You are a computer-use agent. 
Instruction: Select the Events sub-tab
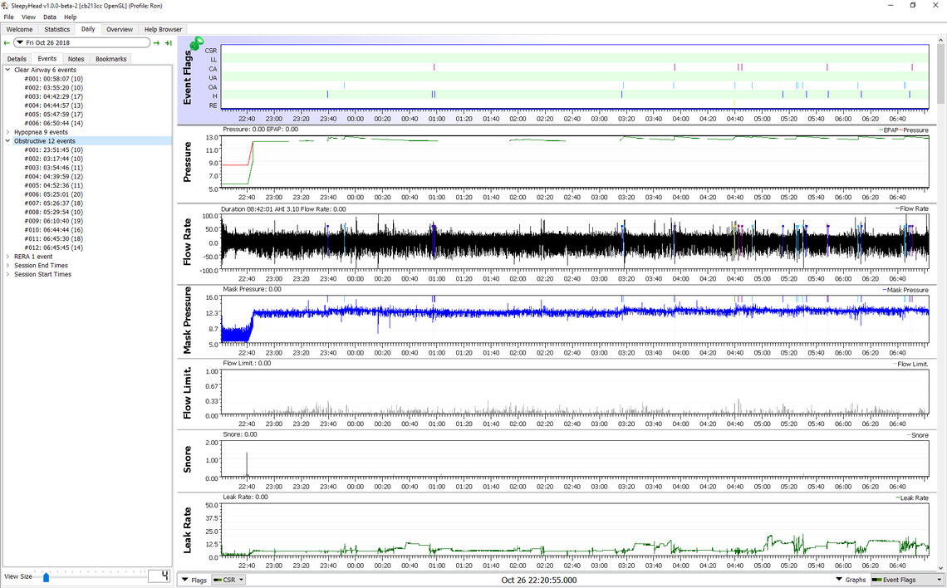(47, 59)
